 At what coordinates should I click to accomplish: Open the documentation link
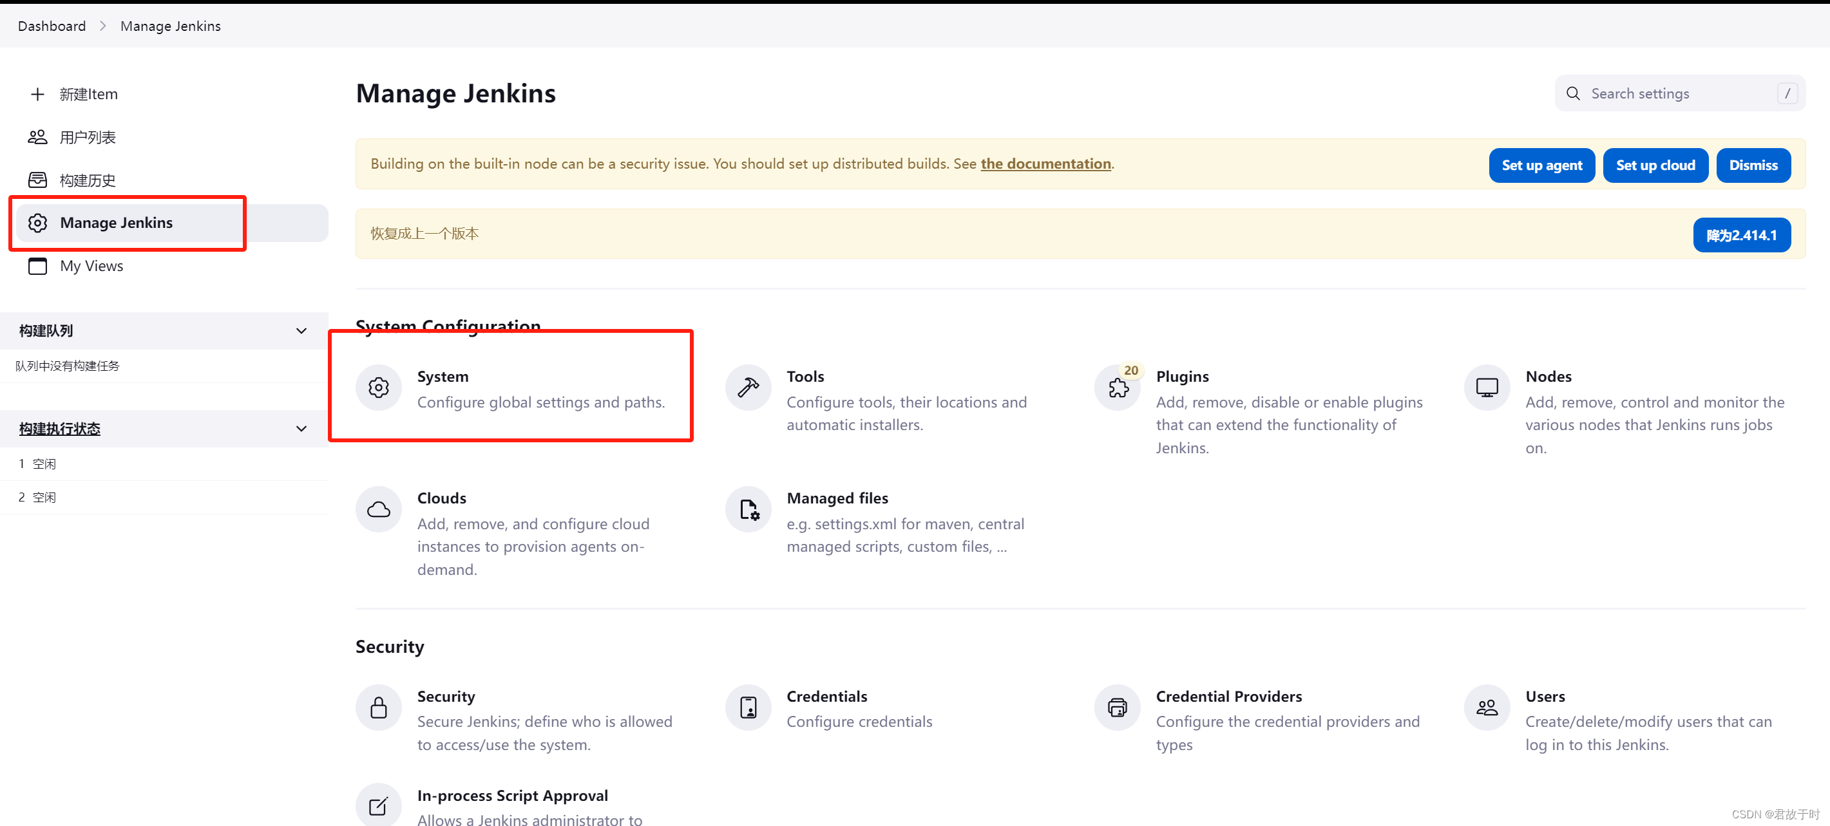pos(1045,164)
